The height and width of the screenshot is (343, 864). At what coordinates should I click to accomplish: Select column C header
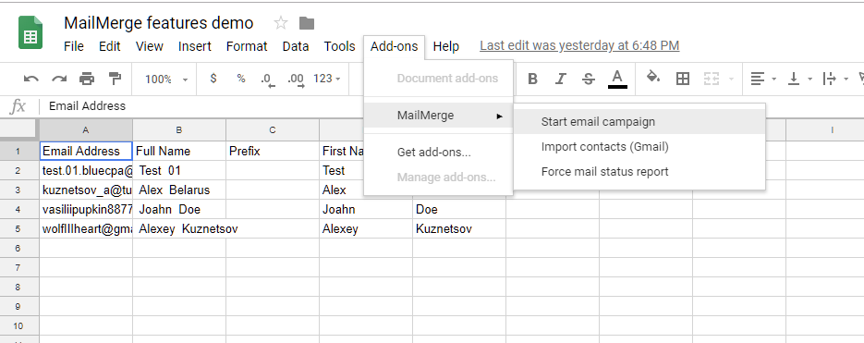pyautogui.click(x=273, y=130)
